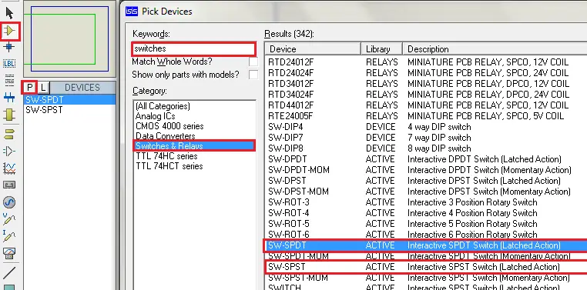Pick the Buses Mode tool
587x290 pixels.
click(x=9, y=98)
